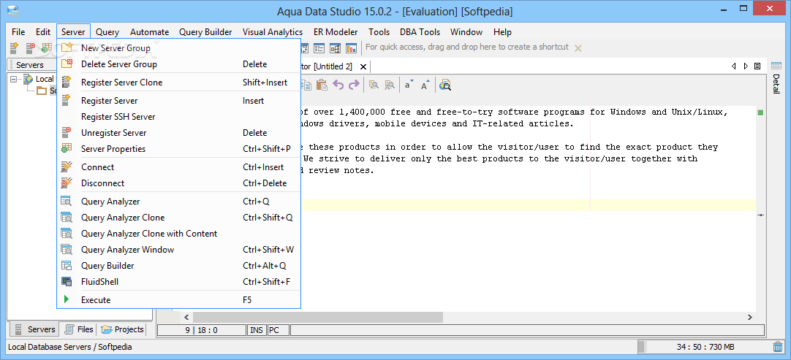Click the Unregister Server toolbar icon
791x360 pixels.
coord(30,48)
